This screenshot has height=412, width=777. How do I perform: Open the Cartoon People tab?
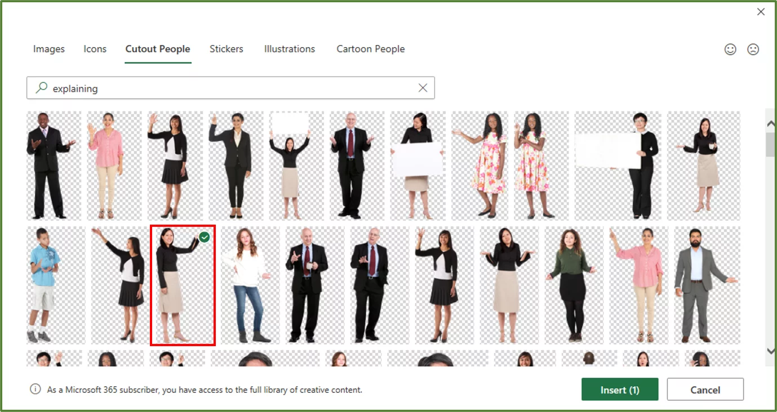[x=370, y=49]
